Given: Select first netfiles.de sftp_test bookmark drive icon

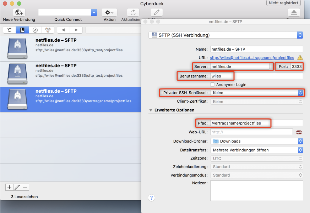Looking at the screenshot, I should pyautogui.click(x=17, y=48).
